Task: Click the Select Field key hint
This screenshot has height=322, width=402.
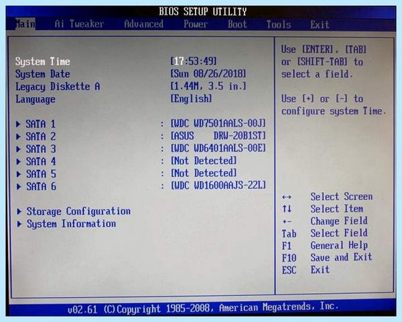Action: (339, 233)
